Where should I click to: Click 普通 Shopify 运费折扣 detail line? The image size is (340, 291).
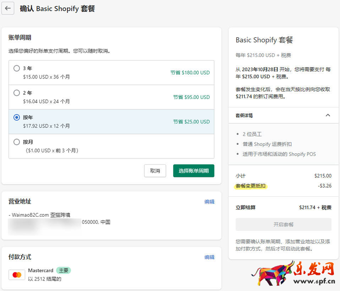tap(267, 144)
